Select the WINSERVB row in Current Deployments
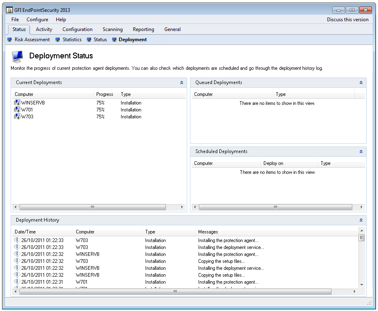378x311 pixels. (99, 103)
